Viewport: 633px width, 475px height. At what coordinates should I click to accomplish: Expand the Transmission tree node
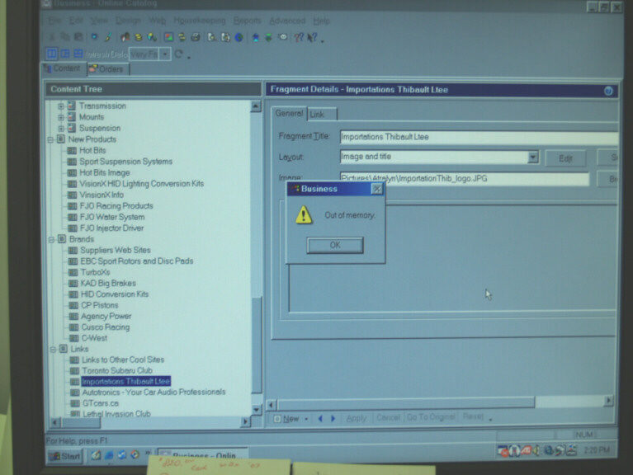pyautogui.click(x=60, y=106)
